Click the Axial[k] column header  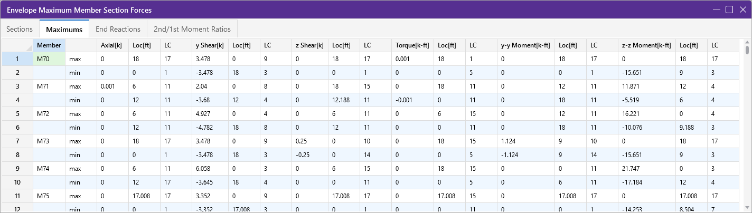click(x=112, y=45)
